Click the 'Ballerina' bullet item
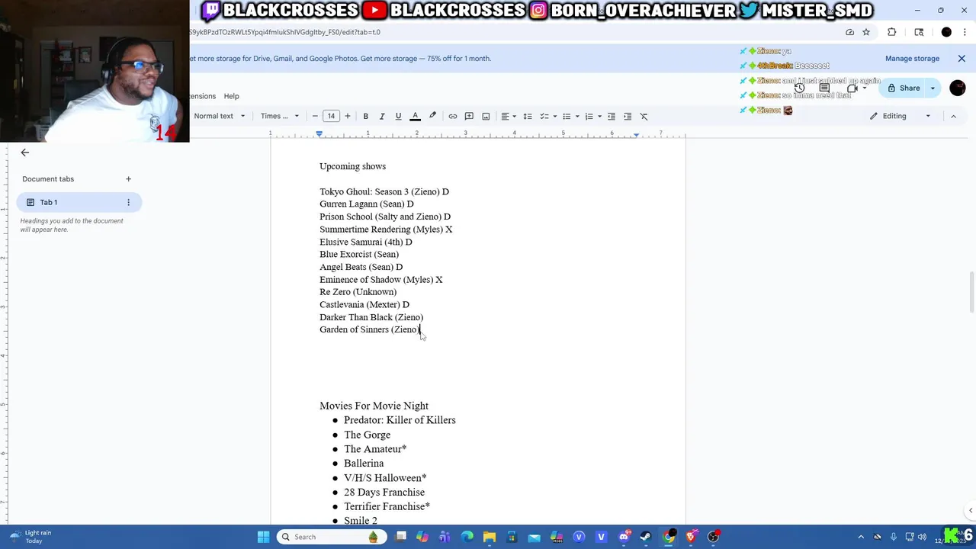Viewport: 976px width, 549px height. [364, 464]
